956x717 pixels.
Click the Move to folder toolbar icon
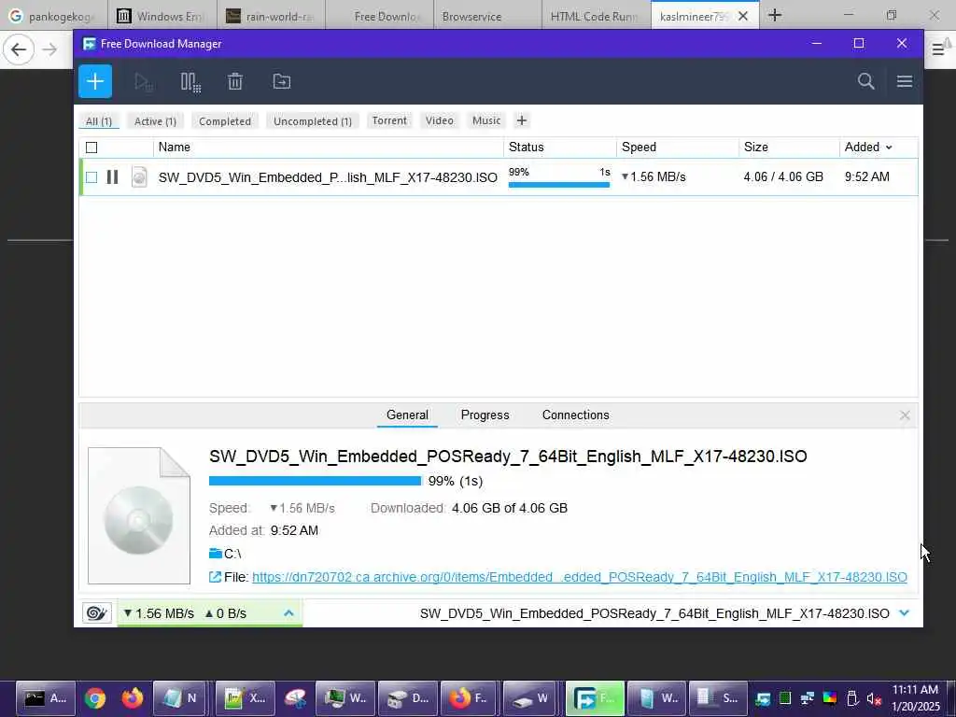coord(282,81)
